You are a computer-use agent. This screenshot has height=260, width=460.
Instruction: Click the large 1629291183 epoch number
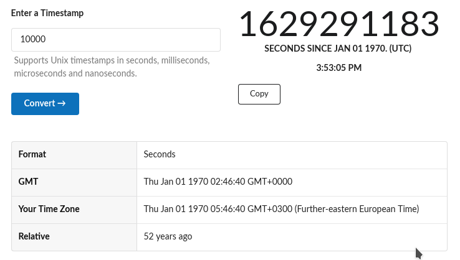(338, 24)
